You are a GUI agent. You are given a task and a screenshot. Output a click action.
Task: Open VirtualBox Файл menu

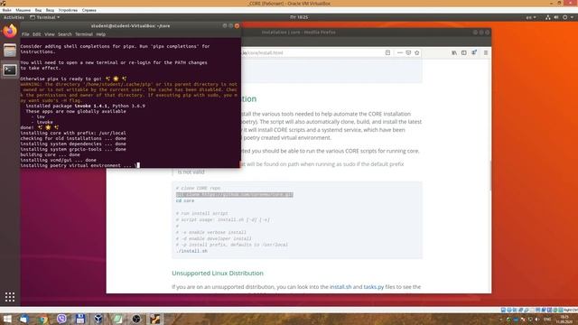point(6,10)
